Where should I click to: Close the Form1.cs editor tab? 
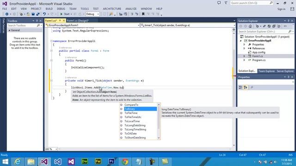(x=64, y=20)
